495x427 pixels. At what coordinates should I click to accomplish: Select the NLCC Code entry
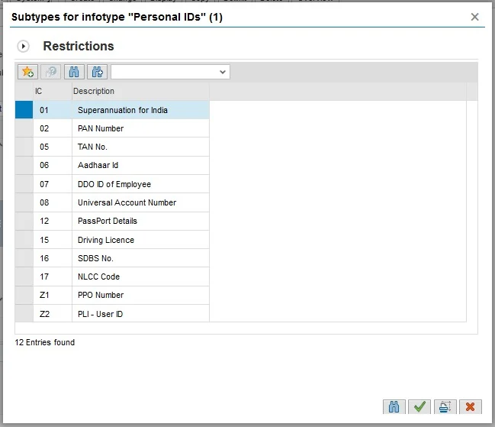140,277
